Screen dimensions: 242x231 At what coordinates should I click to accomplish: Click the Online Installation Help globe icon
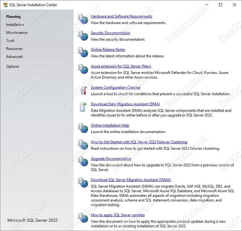83,128
